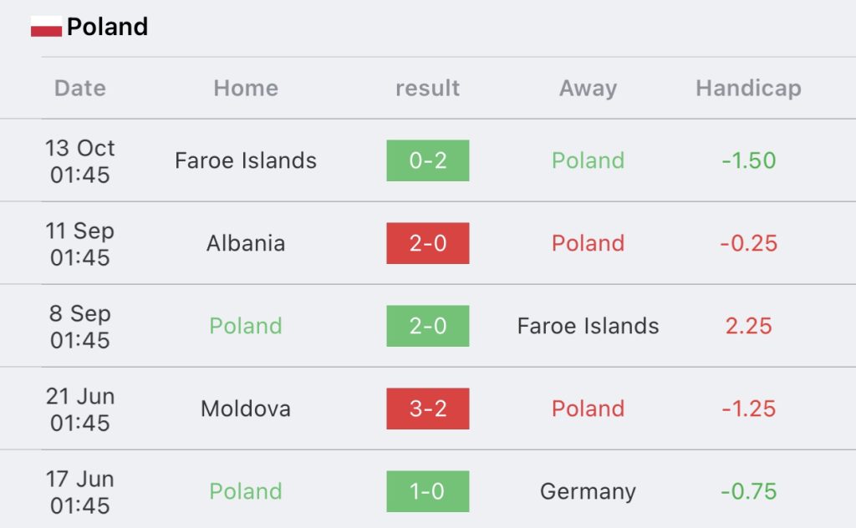Click the Home column header
Viewport: 856px width, 528px height.
[246, 88]
